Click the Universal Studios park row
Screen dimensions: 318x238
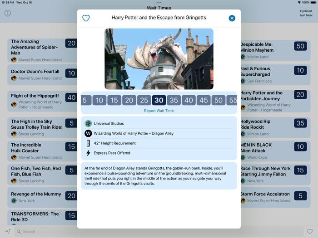(x=159, y=123)
